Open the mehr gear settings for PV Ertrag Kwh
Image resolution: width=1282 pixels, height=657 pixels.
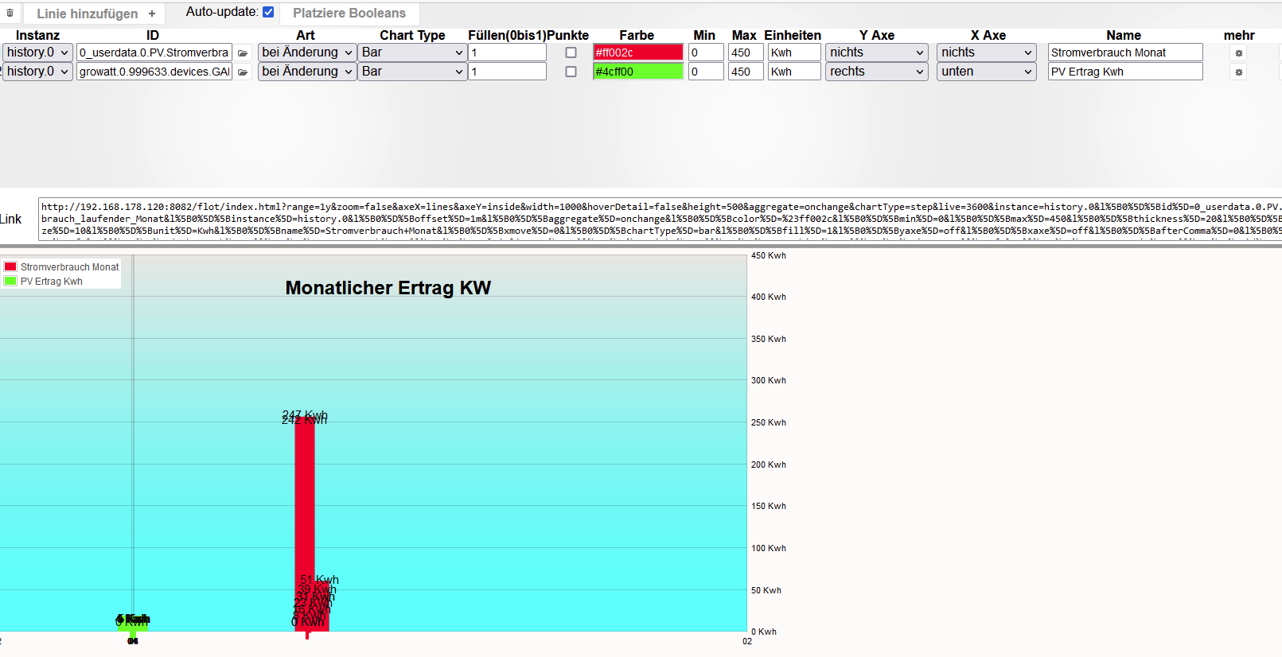click(x=1238, y=72)
